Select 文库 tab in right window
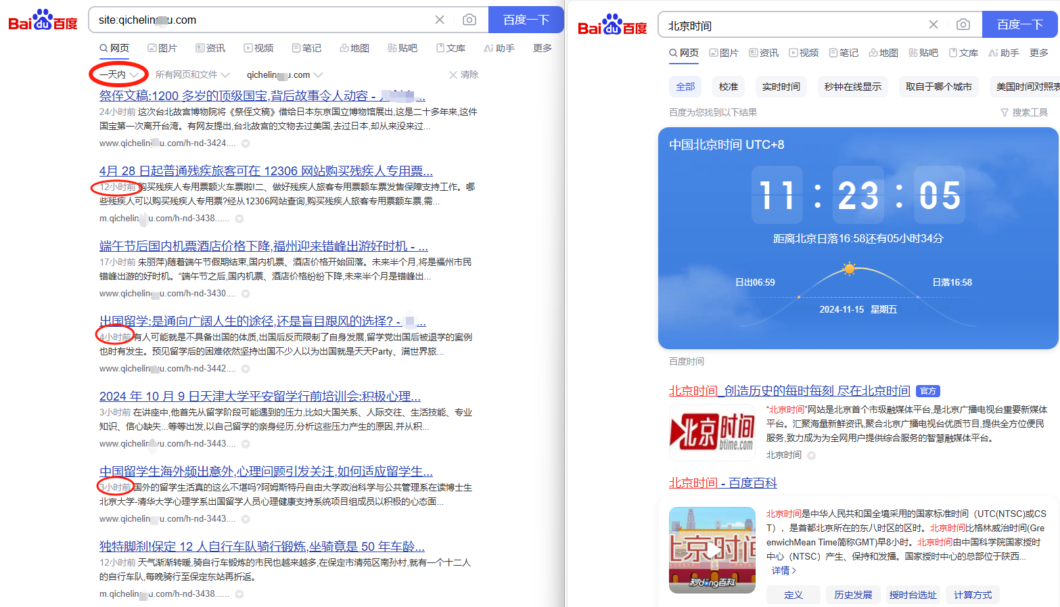1060x607 pixels. (963, 53)
